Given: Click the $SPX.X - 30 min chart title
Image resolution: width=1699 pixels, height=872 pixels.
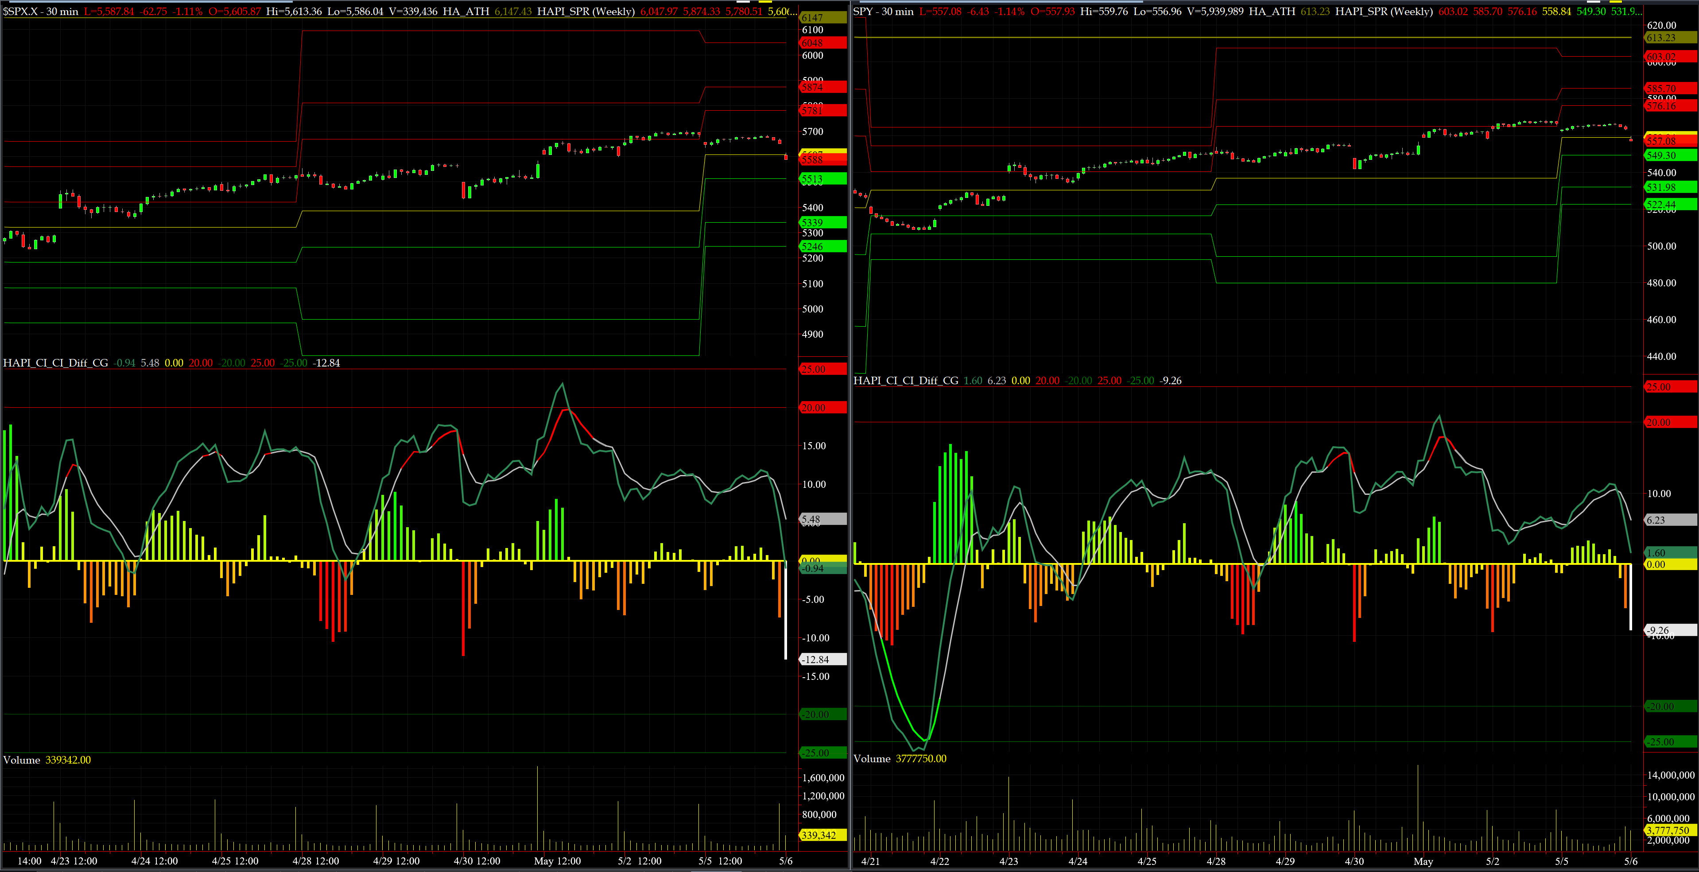Looking at the screenshot, I should (x=40, y=11).
